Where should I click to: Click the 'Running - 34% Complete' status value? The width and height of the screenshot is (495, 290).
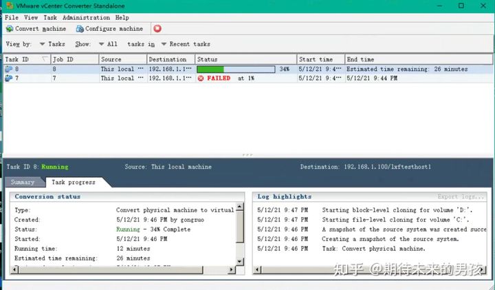(x=153, y=229)
